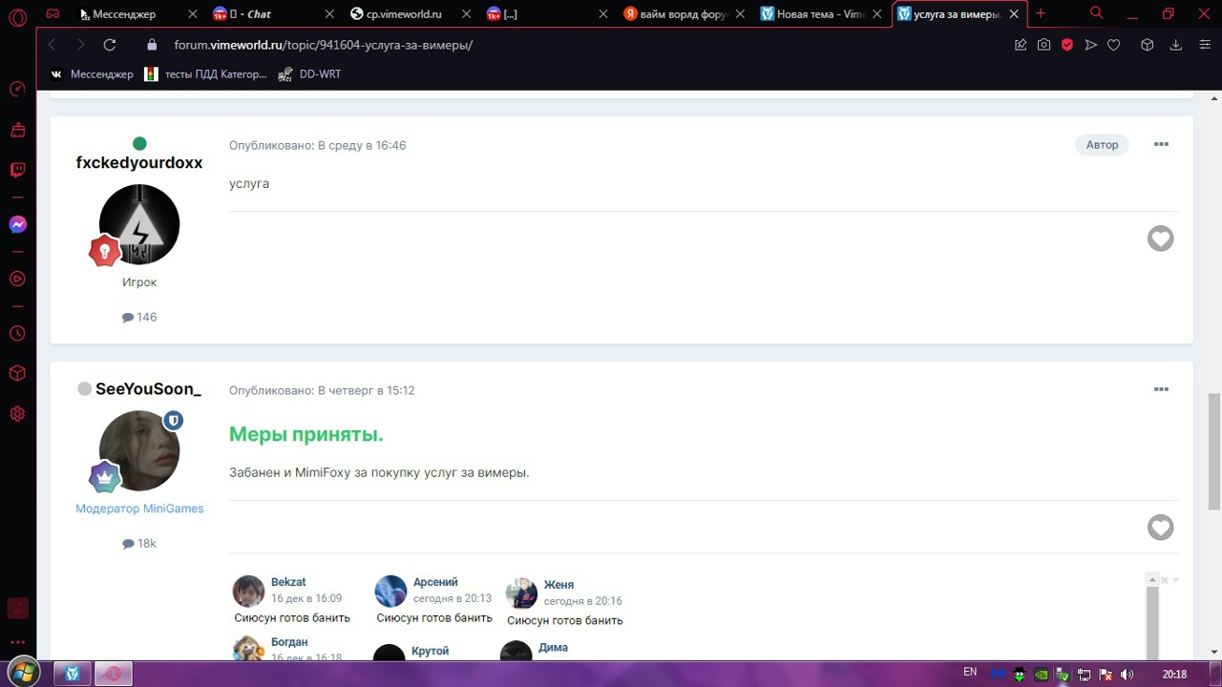Open Facebook Messenger from sidebar

point(17,225)
